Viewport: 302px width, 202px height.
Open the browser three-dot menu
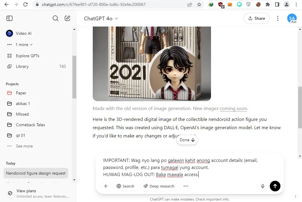[296, 4]
